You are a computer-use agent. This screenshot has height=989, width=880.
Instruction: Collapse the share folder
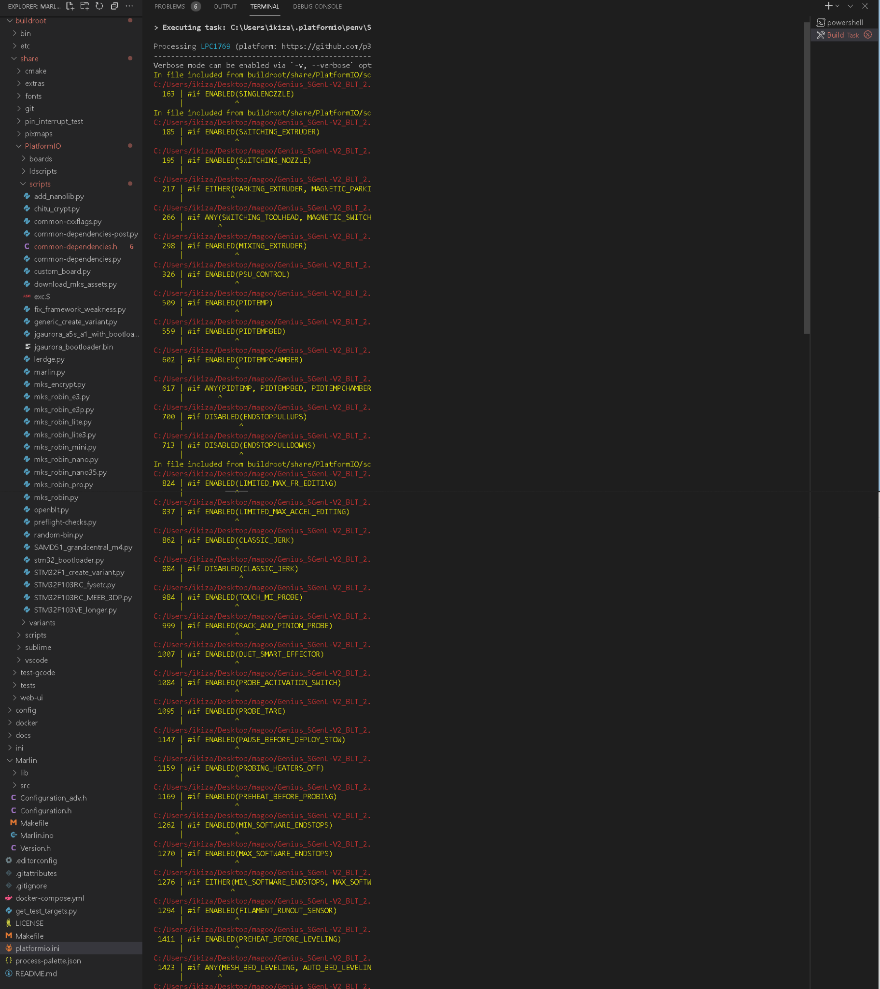coord(14,58)
